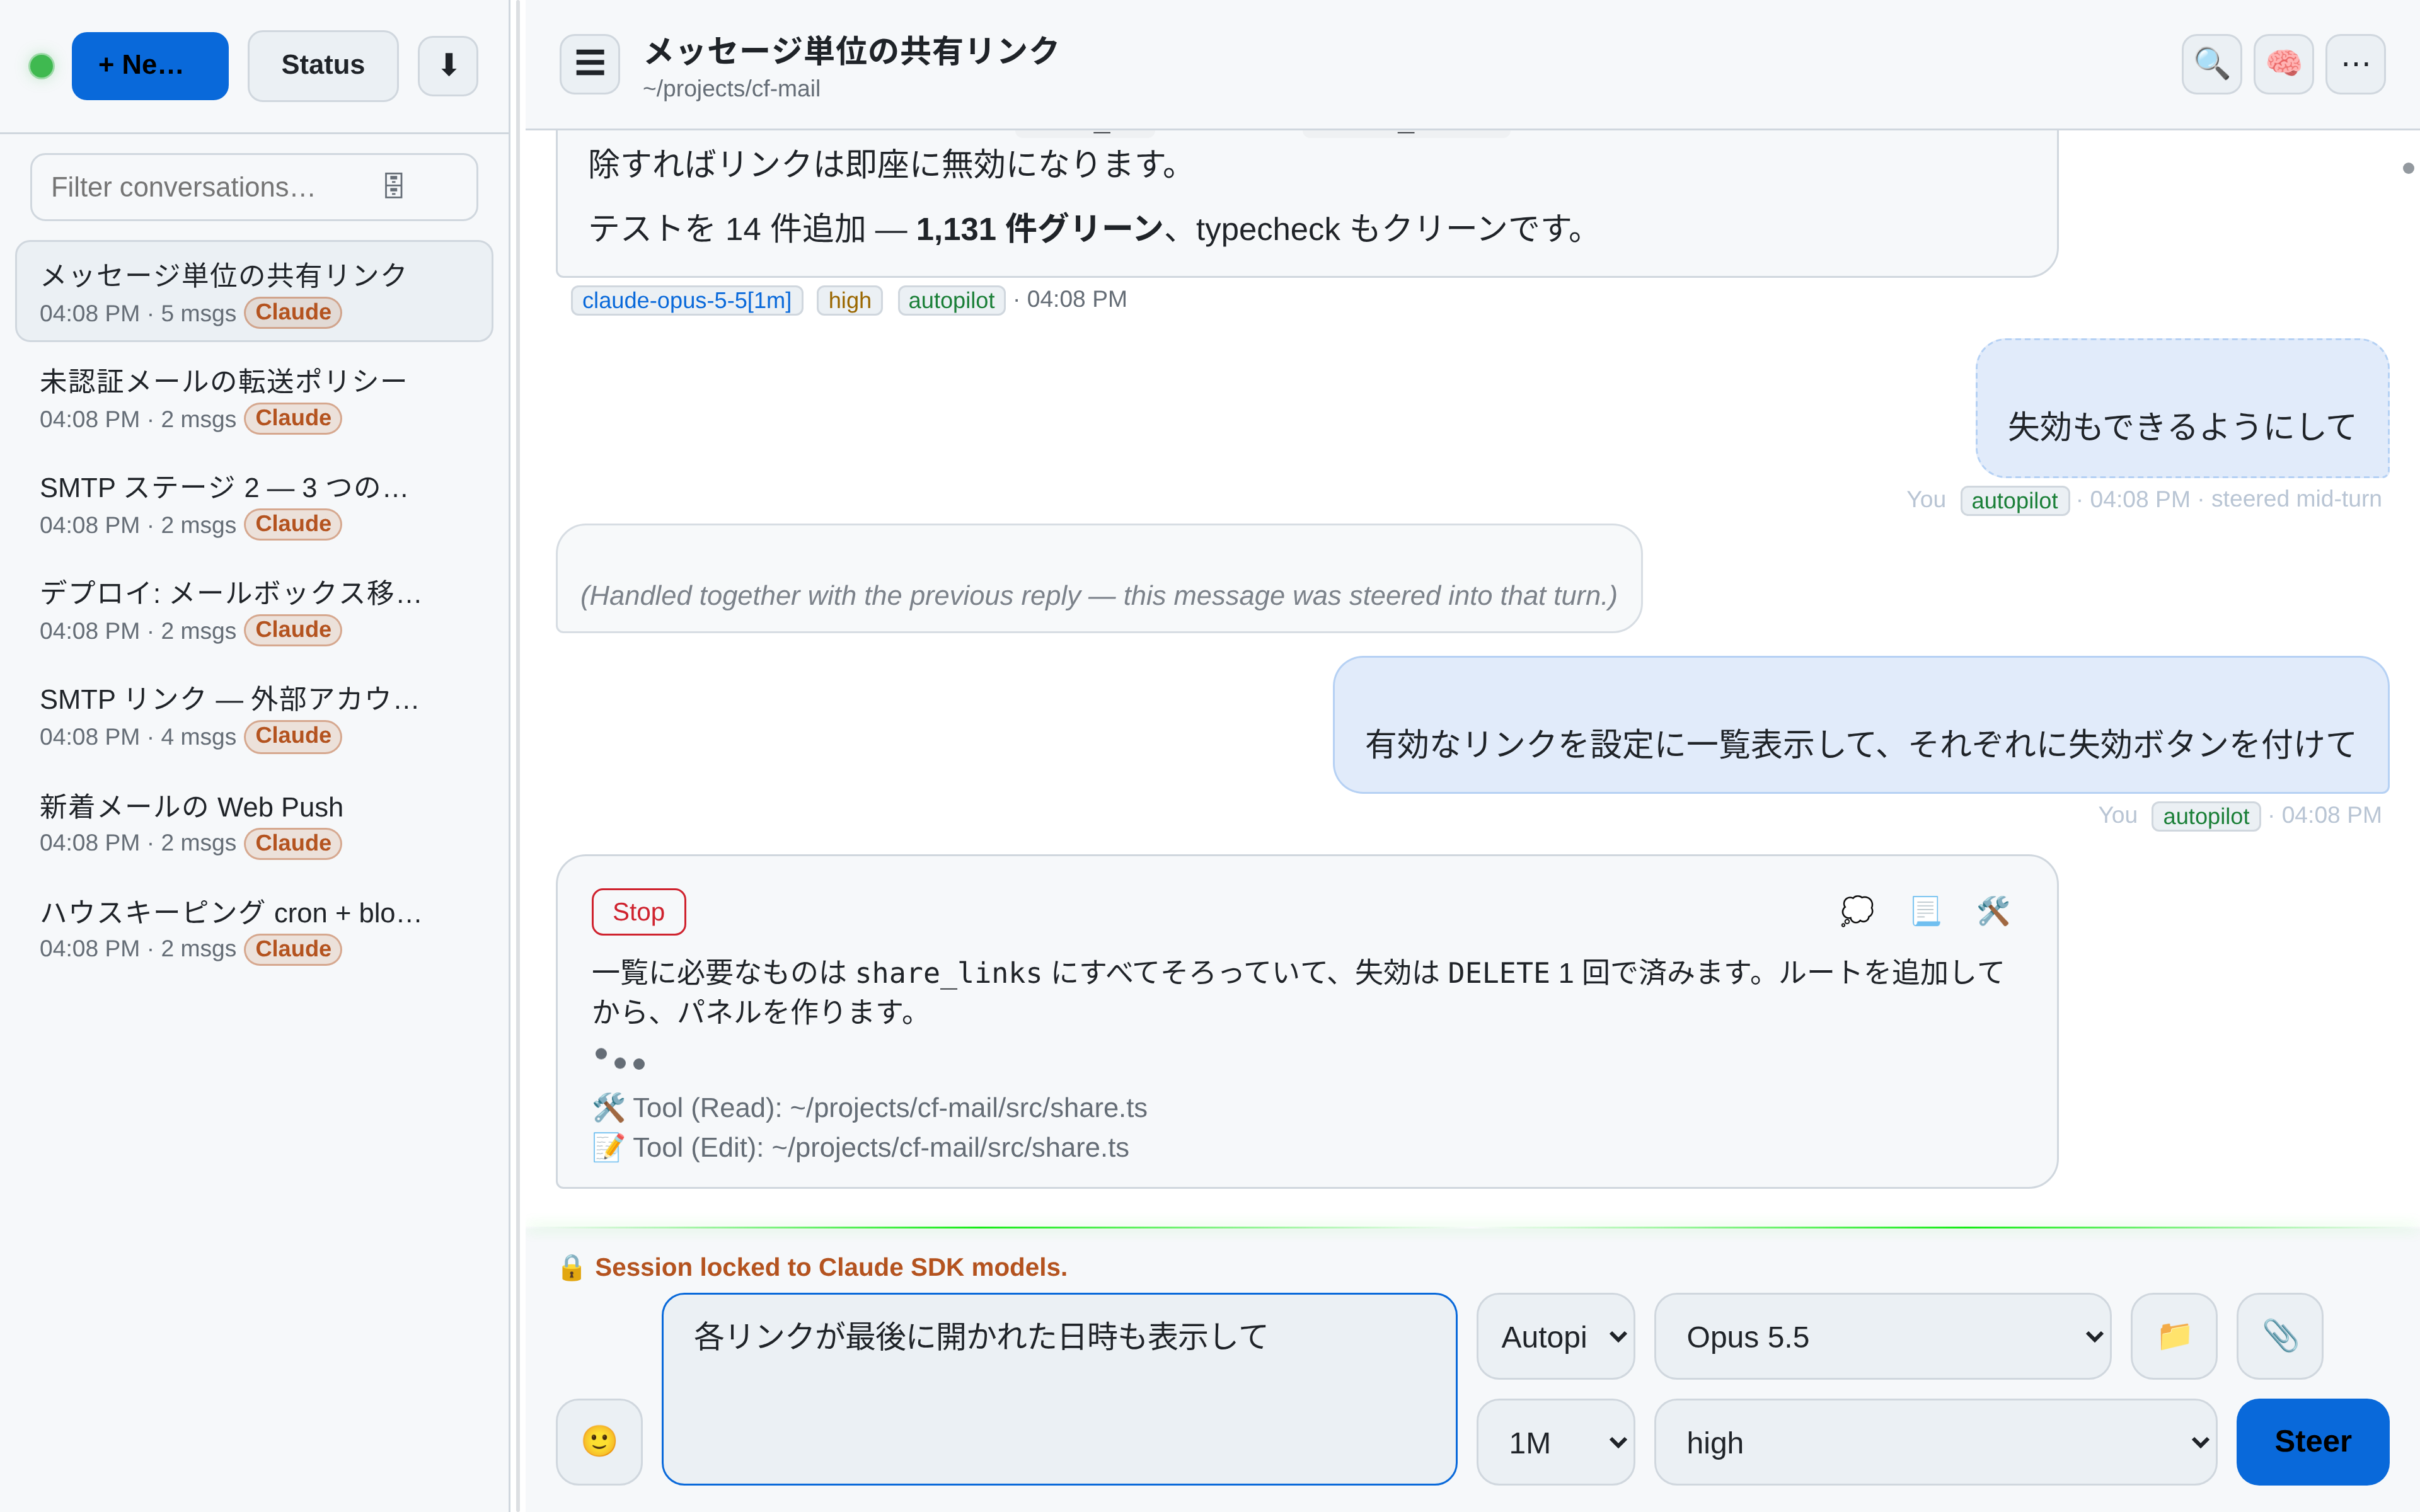This screenshot has height=1512, width=2420.
Task: Open conversation 新着メールの Web Push
Action: coord(254,823)
